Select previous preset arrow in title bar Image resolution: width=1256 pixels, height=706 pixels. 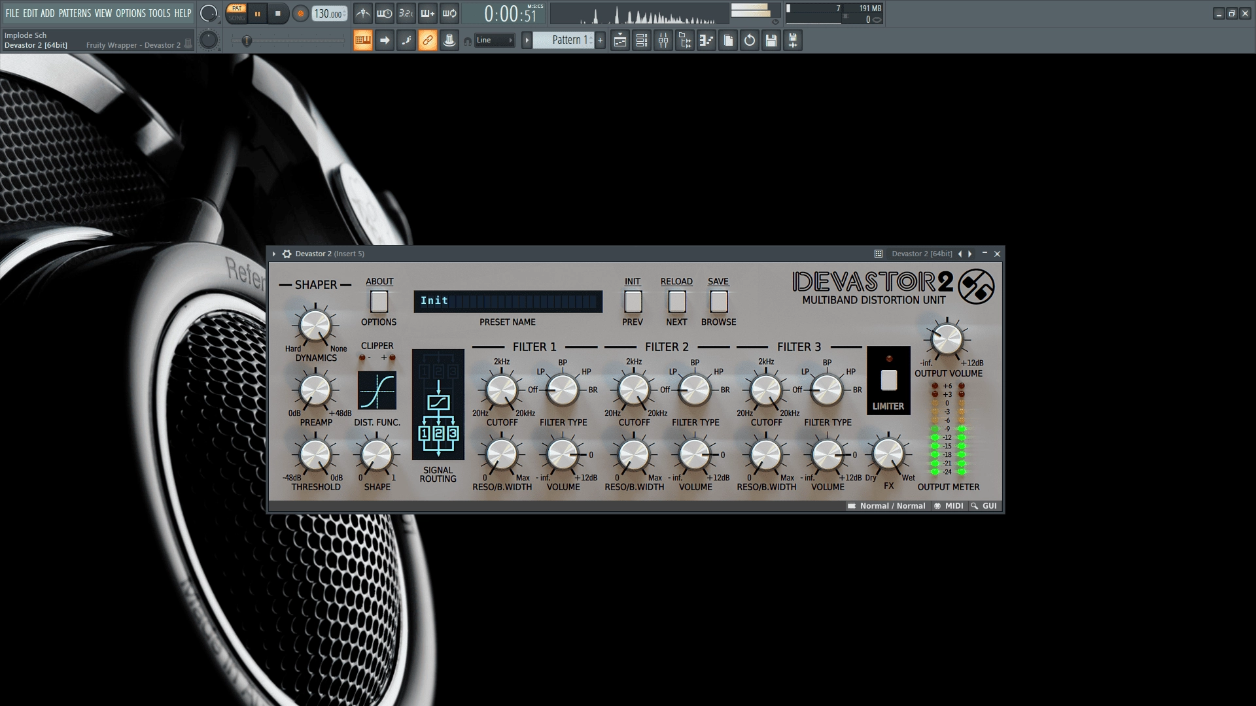[x=960, y=254]
